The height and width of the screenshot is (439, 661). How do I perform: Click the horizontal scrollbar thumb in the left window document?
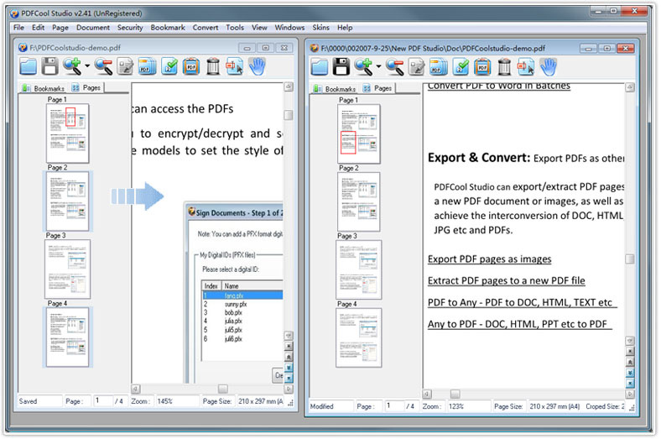(223, 389)
